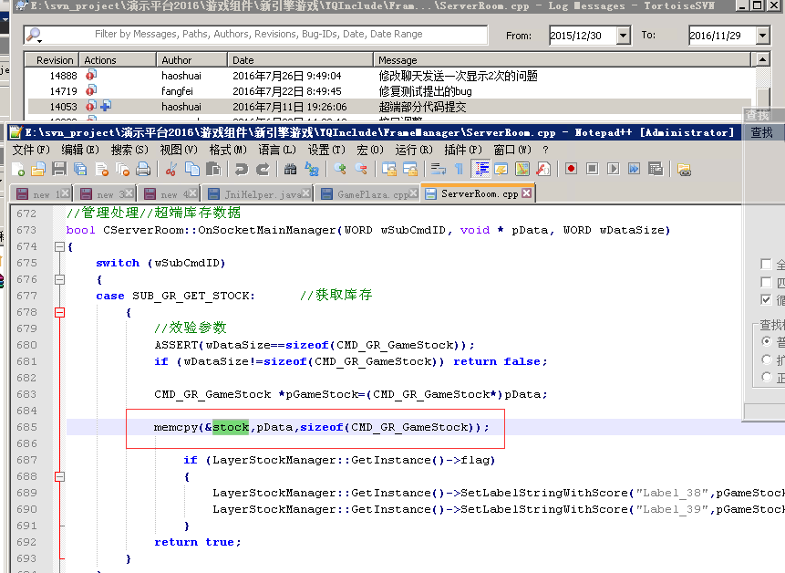
Task: Open the Document Map icon
Action: [x=522, y=170]
